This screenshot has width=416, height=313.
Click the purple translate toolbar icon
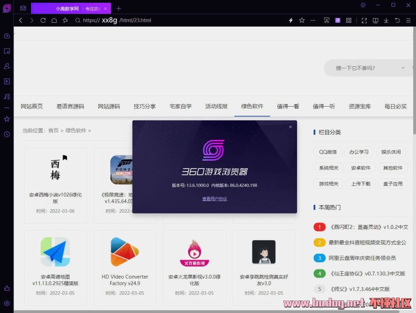338,20
